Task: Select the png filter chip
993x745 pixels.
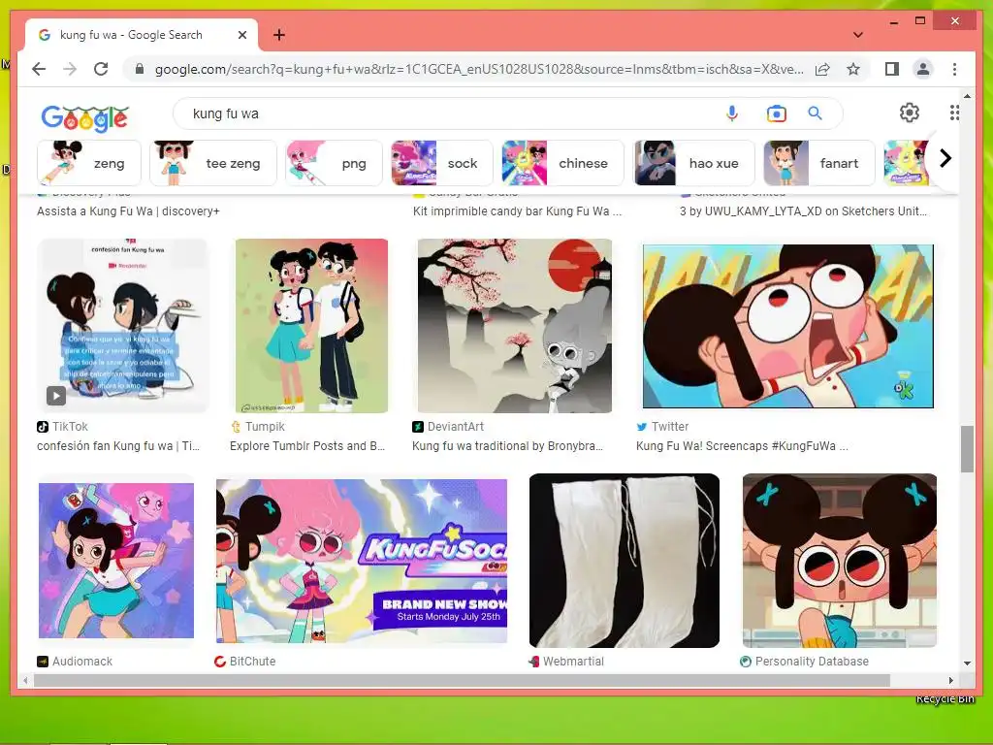Action: (x=335, y=163)
